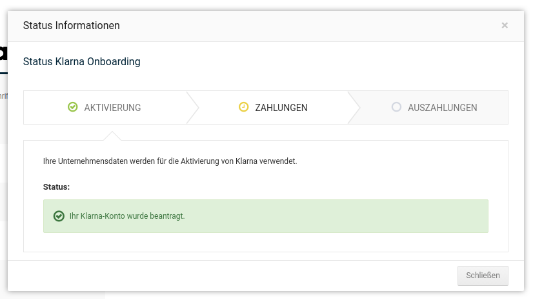
Task: Open the Aktivierung step tab
Action: click(x=105, y=108)
